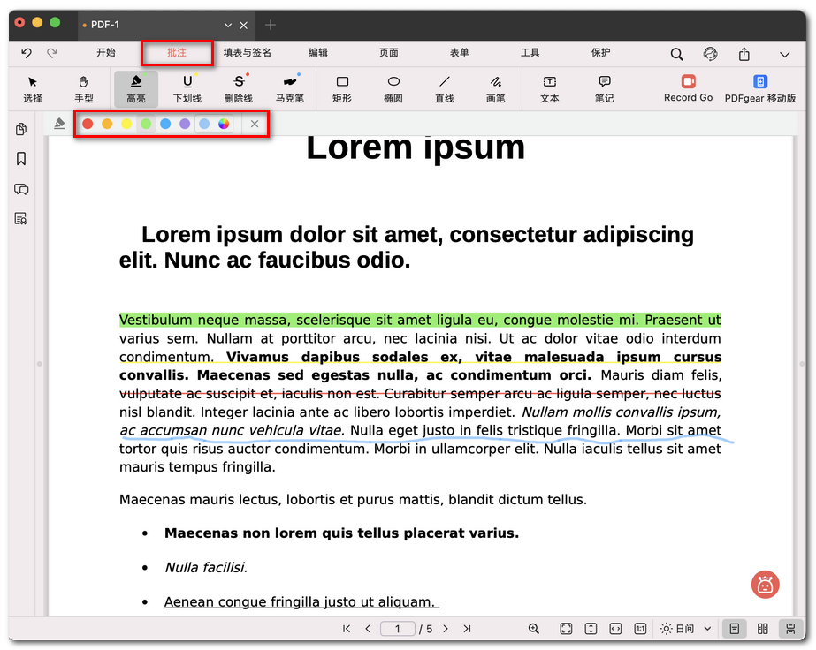The image size is (816, 650).
Task: Click the page number input field
Action: click(x=398, y=629)
